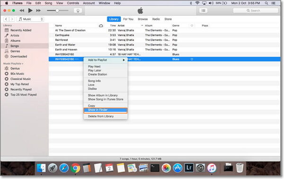Open the Up Next list icon
Screen dimensions: 284x179
[x=203, y=10]
